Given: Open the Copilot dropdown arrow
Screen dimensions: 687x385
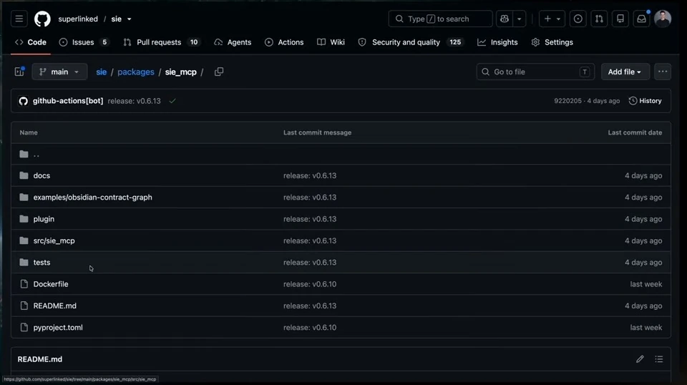Looking at the screenshot, I should point(520,19).
